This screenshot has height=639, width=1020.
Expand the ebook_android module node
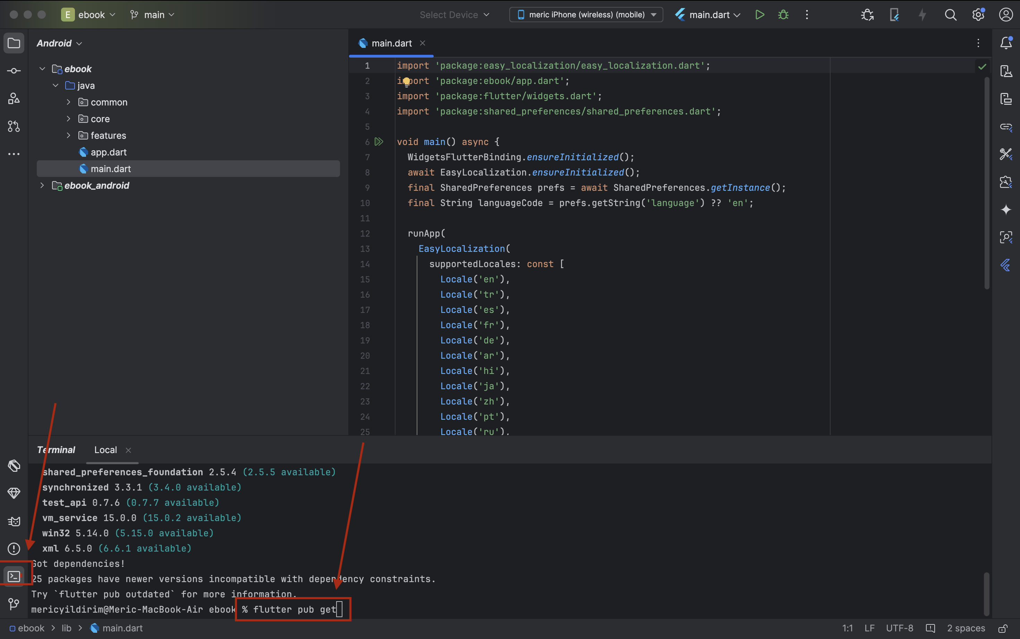point(42,186)
